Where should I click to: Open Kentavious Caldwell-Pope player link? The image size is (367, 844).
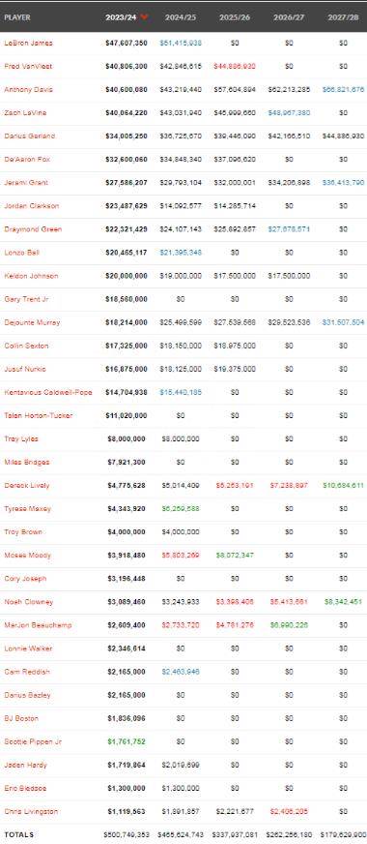(48, 392)
